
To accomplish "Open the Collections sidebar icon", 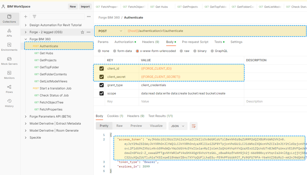I will pyautogui.click(x=9, y=19).
